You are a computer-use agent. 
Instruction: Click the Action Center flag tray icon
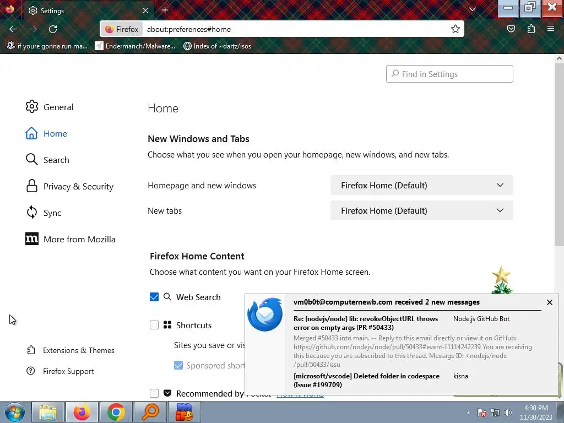pyautogui.click(x=482, y=413)
